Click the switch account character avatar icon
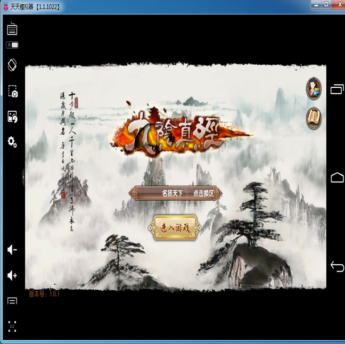The image size is (345, 344). point(314,88)
